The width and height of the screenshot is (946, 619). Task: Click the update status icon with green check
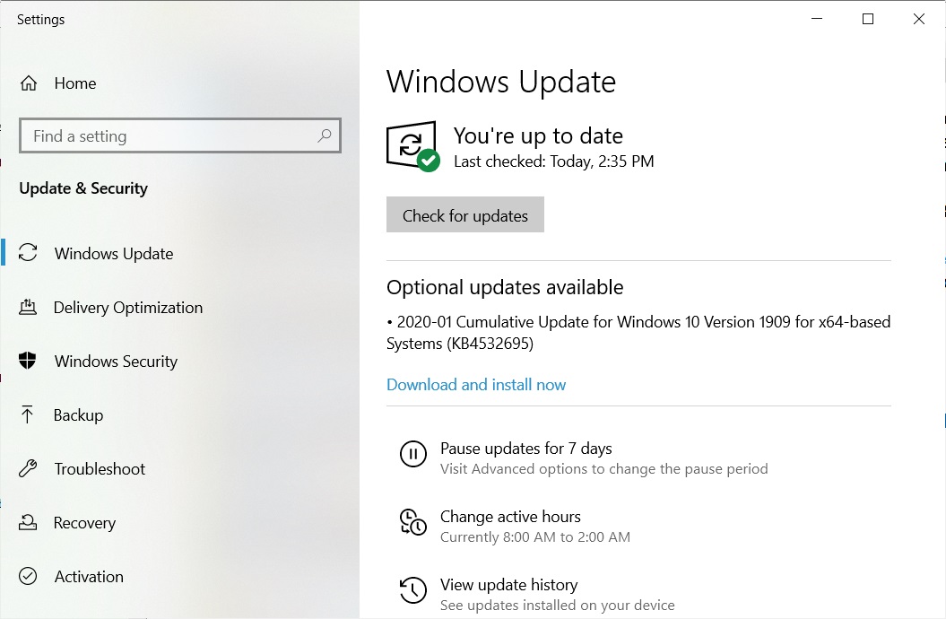coord(413,146)
